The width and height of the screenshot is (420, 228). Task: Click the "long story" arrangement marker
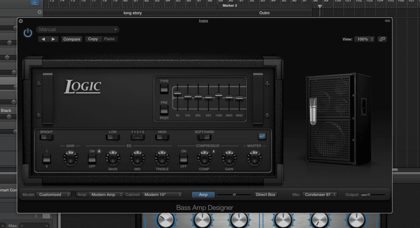point(133,13)
